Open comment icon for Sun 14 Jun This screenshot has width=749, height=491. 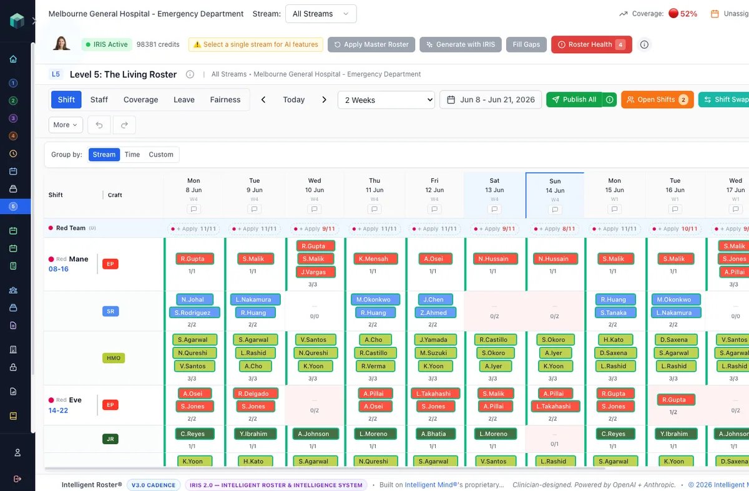(555, 210)
